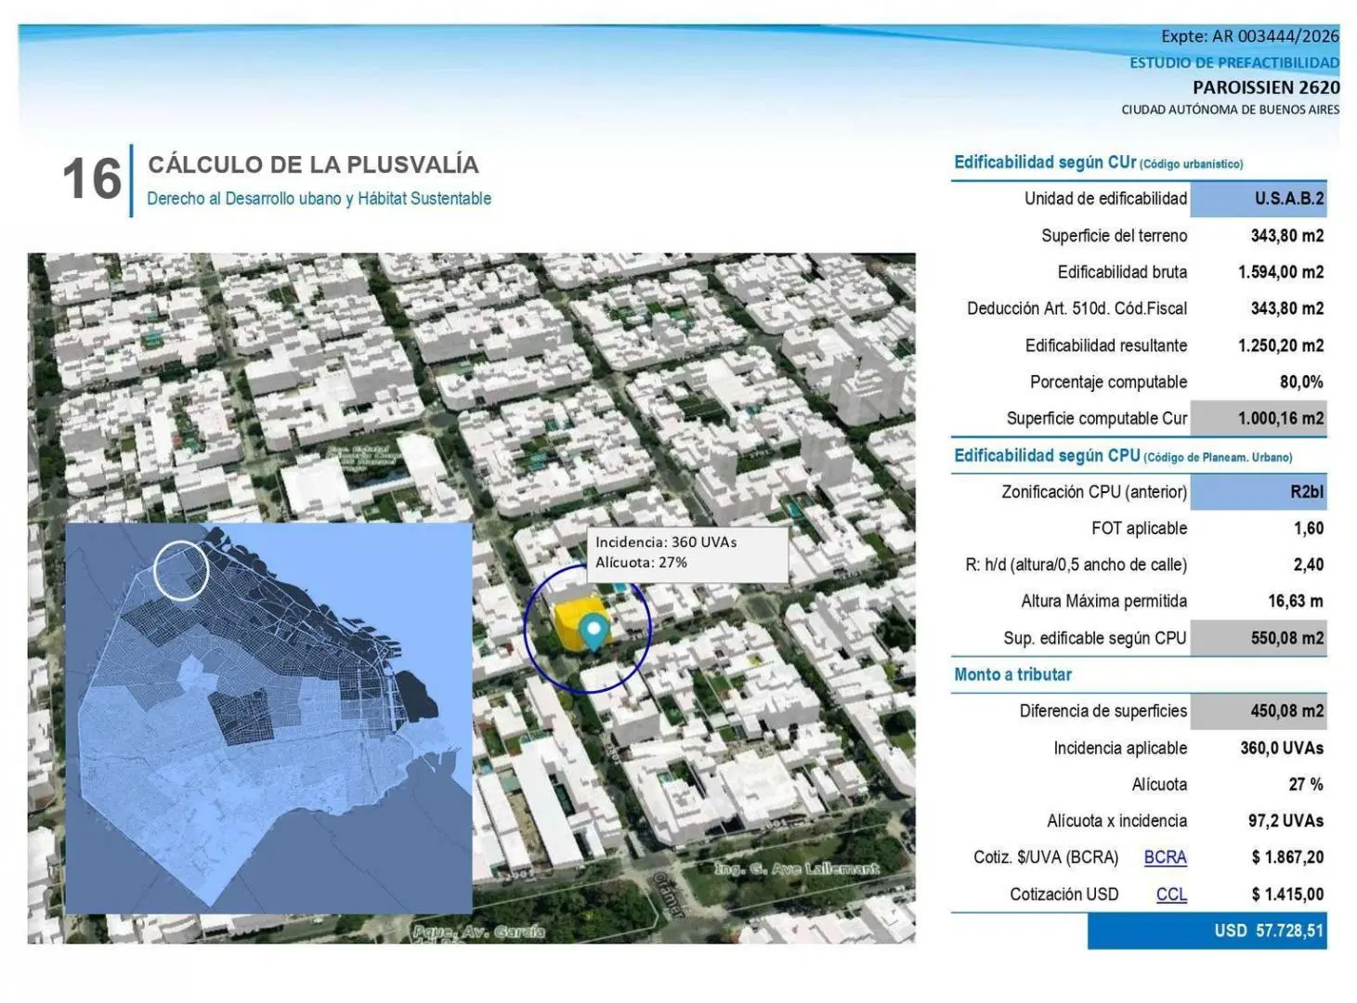Click the 'Sup. edificable según CPU' value 550,08 m2
Viewport: 1357px width, 1003px height.
(1259, 638)
